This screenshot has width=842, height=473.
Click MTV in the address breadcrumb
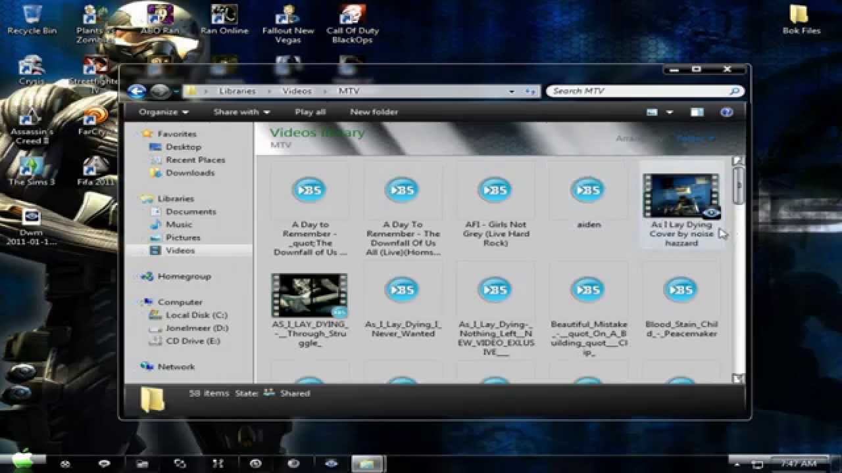(x=349, y=91)
